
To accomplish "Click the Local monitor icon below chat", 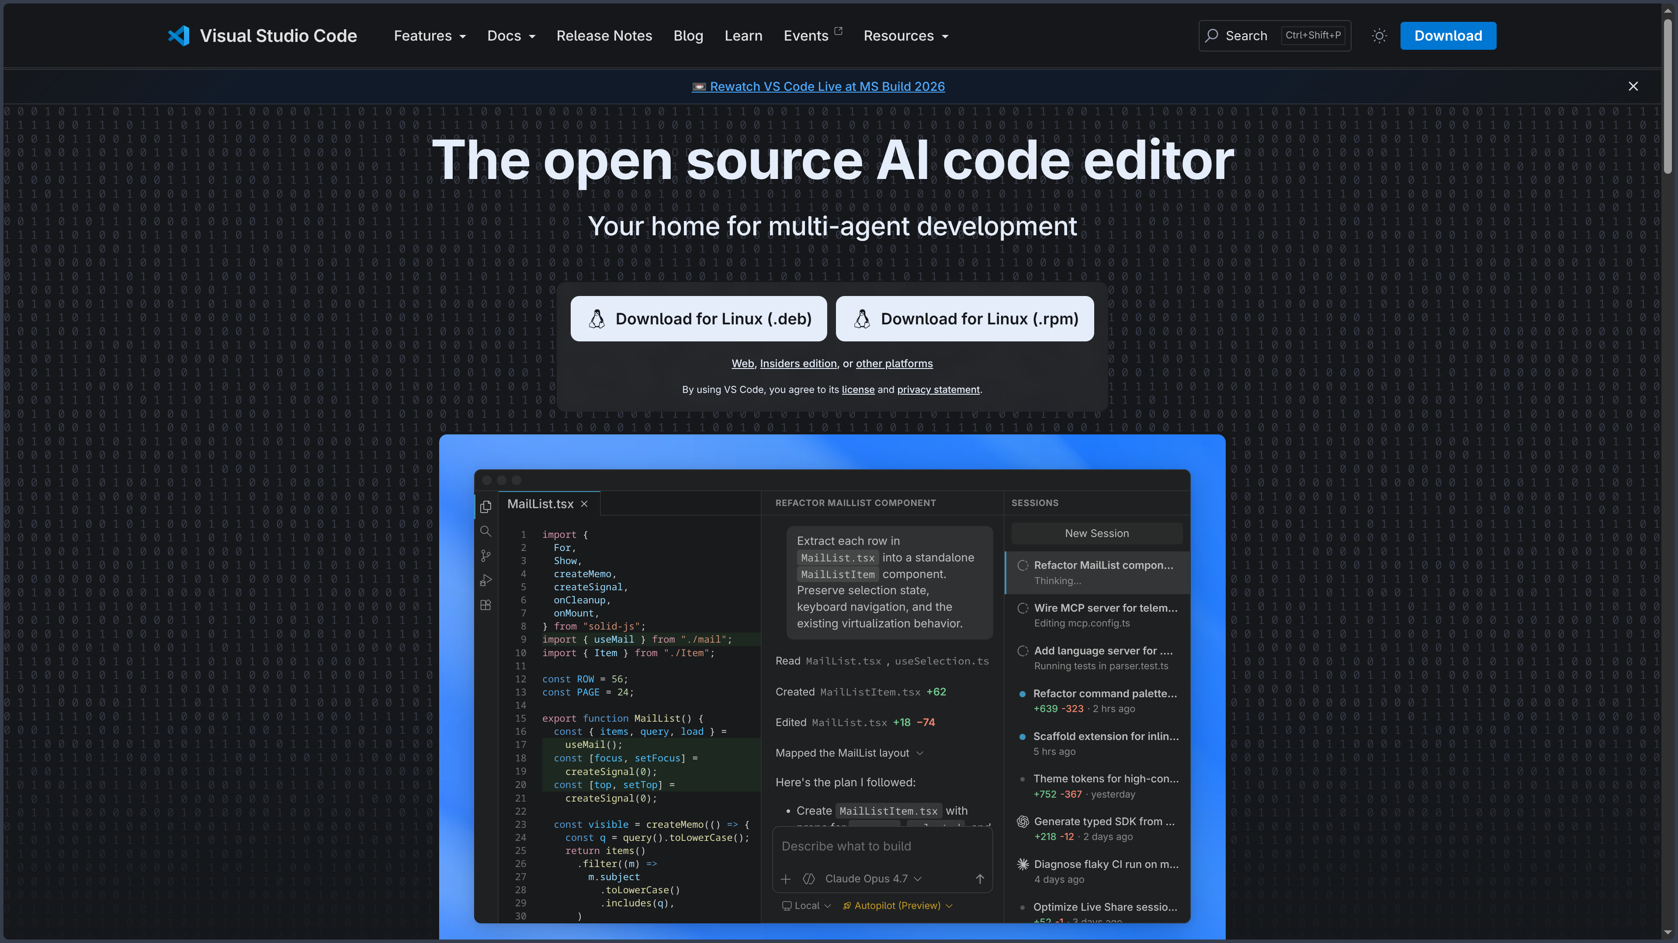I will 786,906.
